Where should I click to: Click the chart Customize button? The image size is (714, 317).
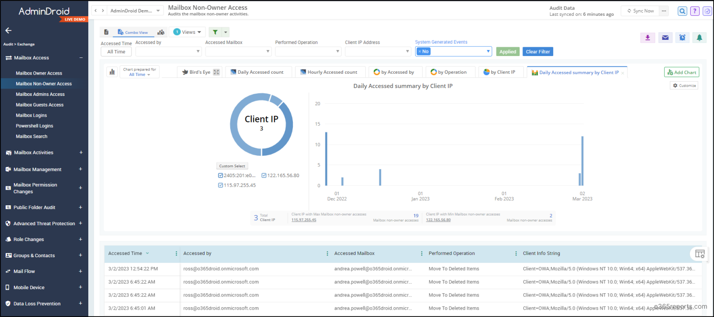[x=684, y=85]
